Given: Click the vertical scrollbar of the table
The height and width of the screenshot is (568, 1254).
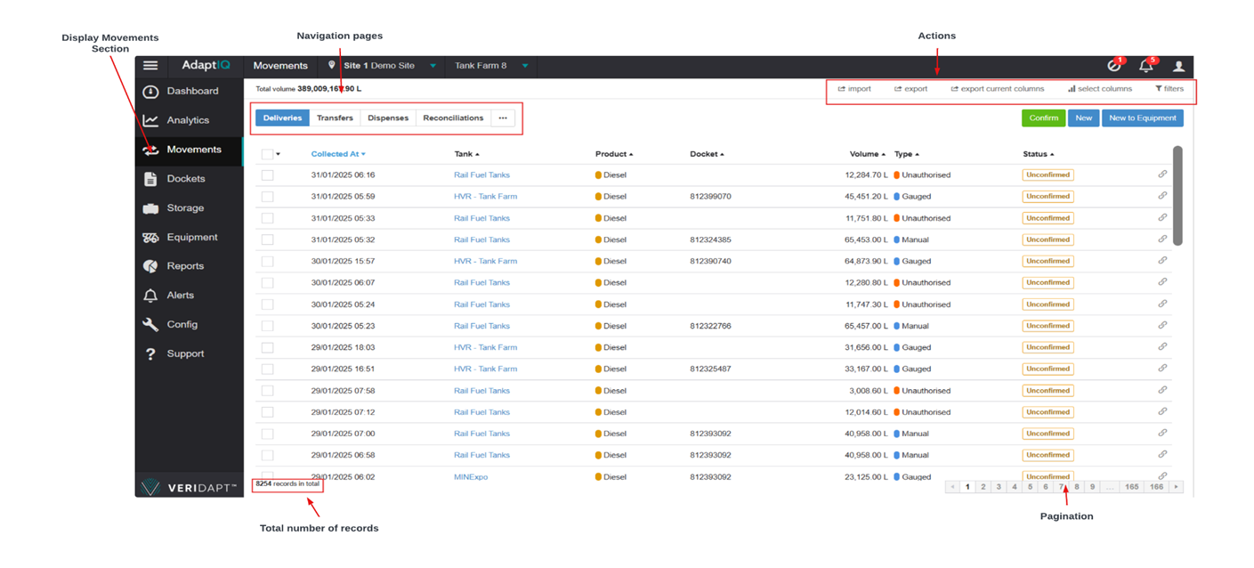Looking at the screenshot, I should click(1177, 196).
